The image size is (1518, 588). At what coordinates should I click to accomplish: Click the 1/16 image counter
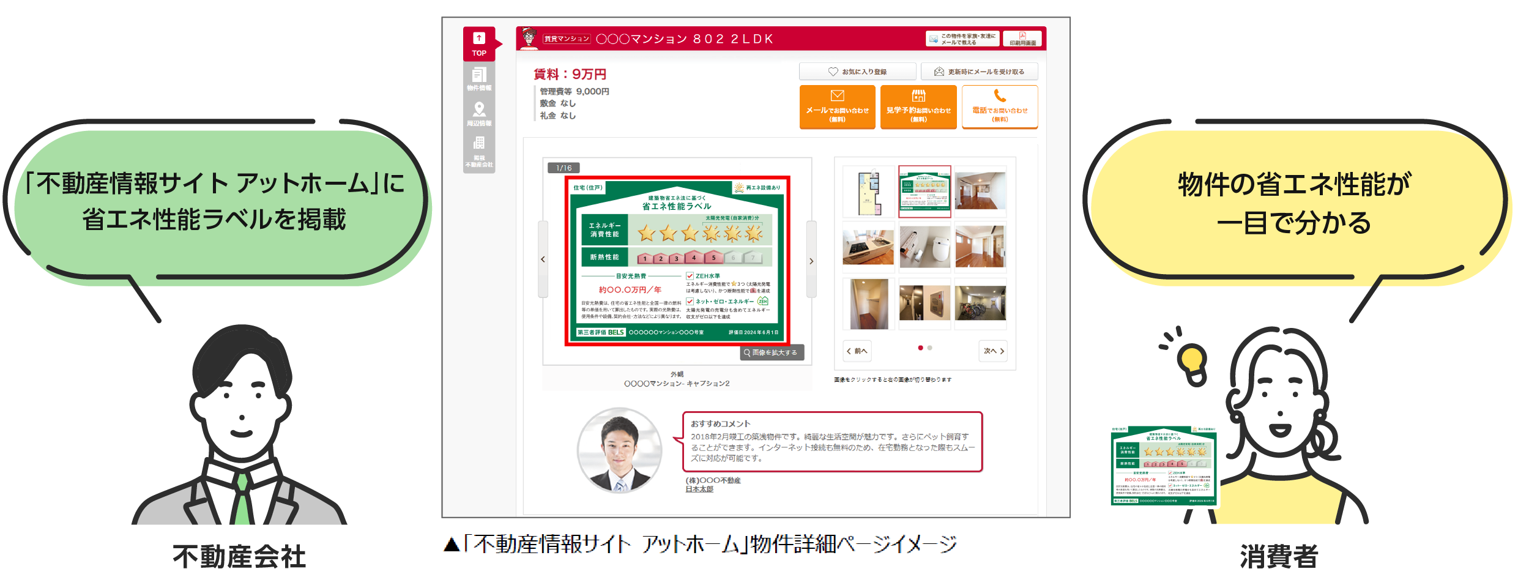[564, 168]
